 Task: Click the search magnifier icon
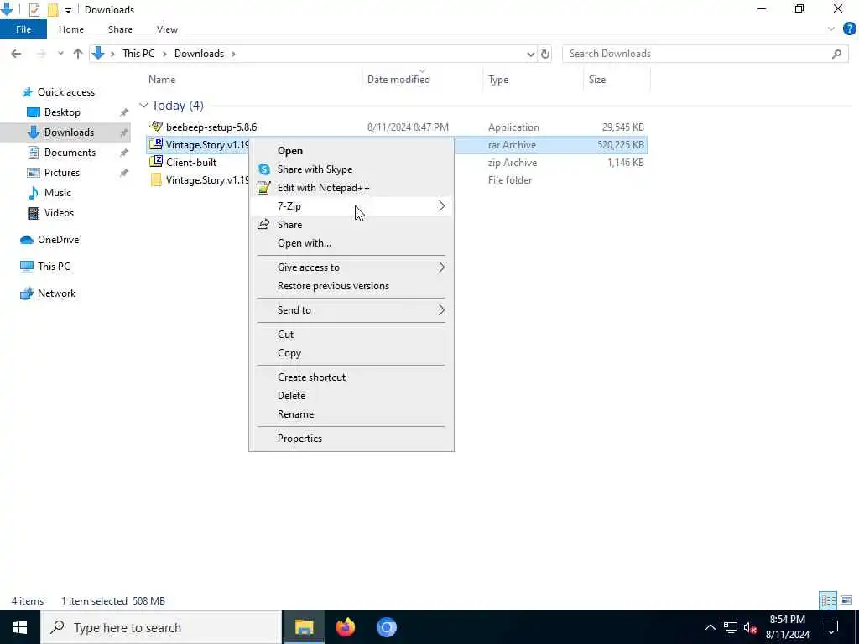[836, 54]
